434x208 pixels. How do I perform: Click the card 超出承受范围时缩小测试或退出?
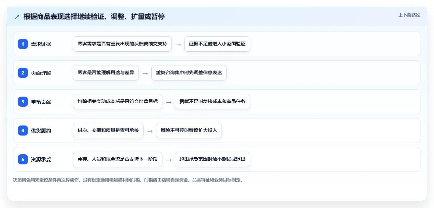[x=212, y=159]
